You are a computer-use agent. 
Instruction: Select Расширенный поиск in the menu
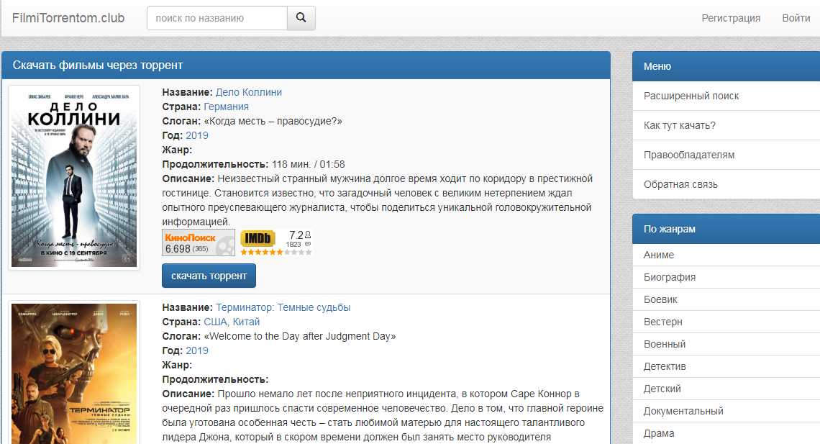pos(691,96)
